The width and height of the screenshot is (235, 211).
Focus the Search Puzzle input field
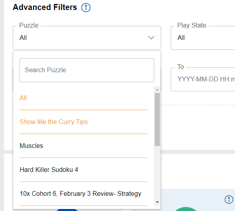pos(87,70)
